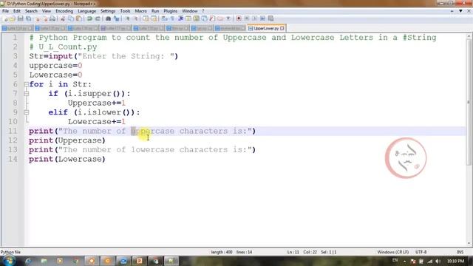
Task: Stop macro recording
Action: pyautogui.click(x=247, y=18)
